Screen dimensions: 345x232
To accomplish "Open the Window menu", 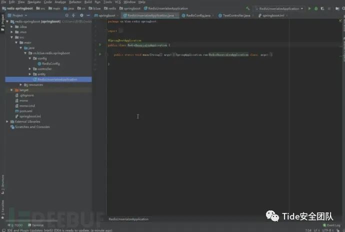I will pos(129,2).
